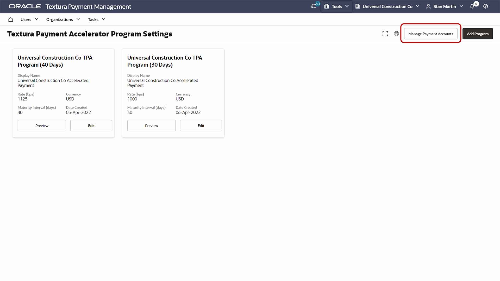Expand the Universal Construction Co organization selector
The height and width of the screenshot is (281, 500).
pos(418,6)
